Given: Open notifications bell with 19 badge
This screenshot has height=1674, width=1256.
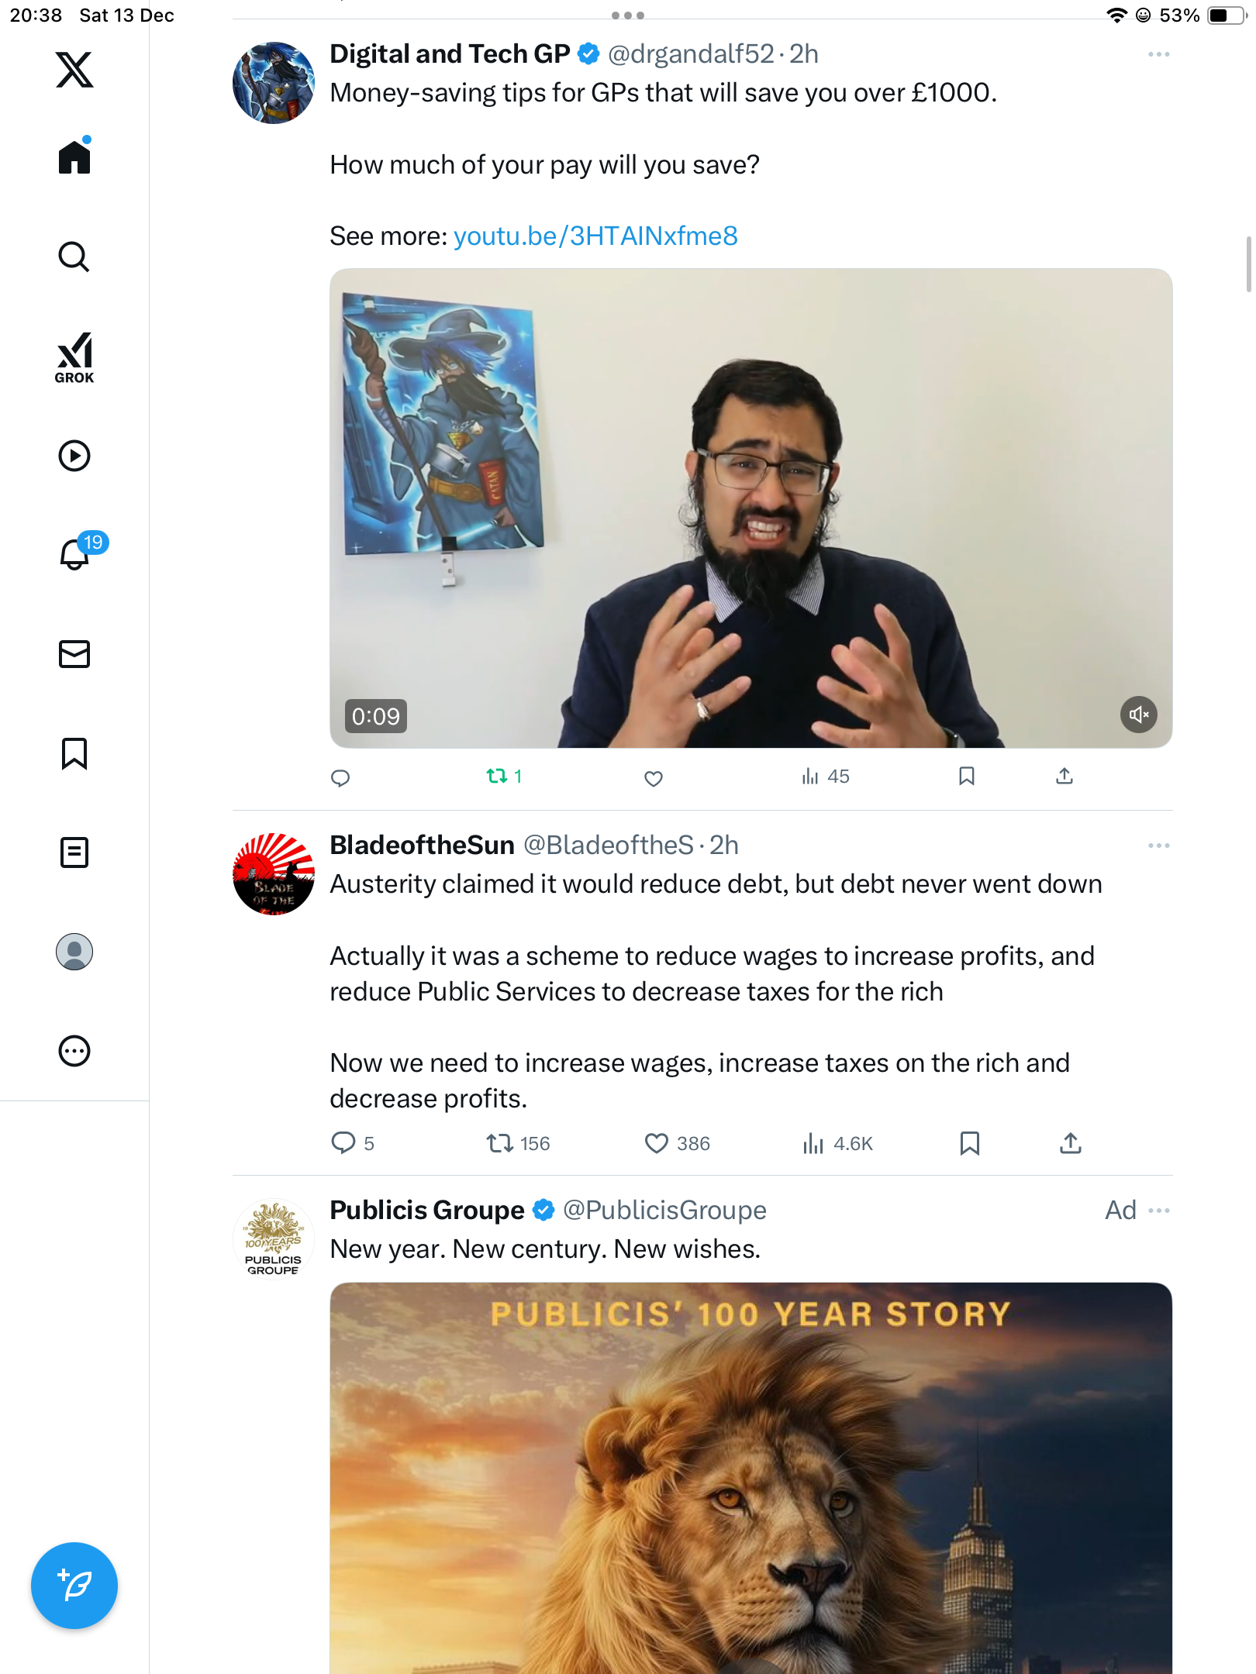Looking at the screenshot, I should pos(76,554).
